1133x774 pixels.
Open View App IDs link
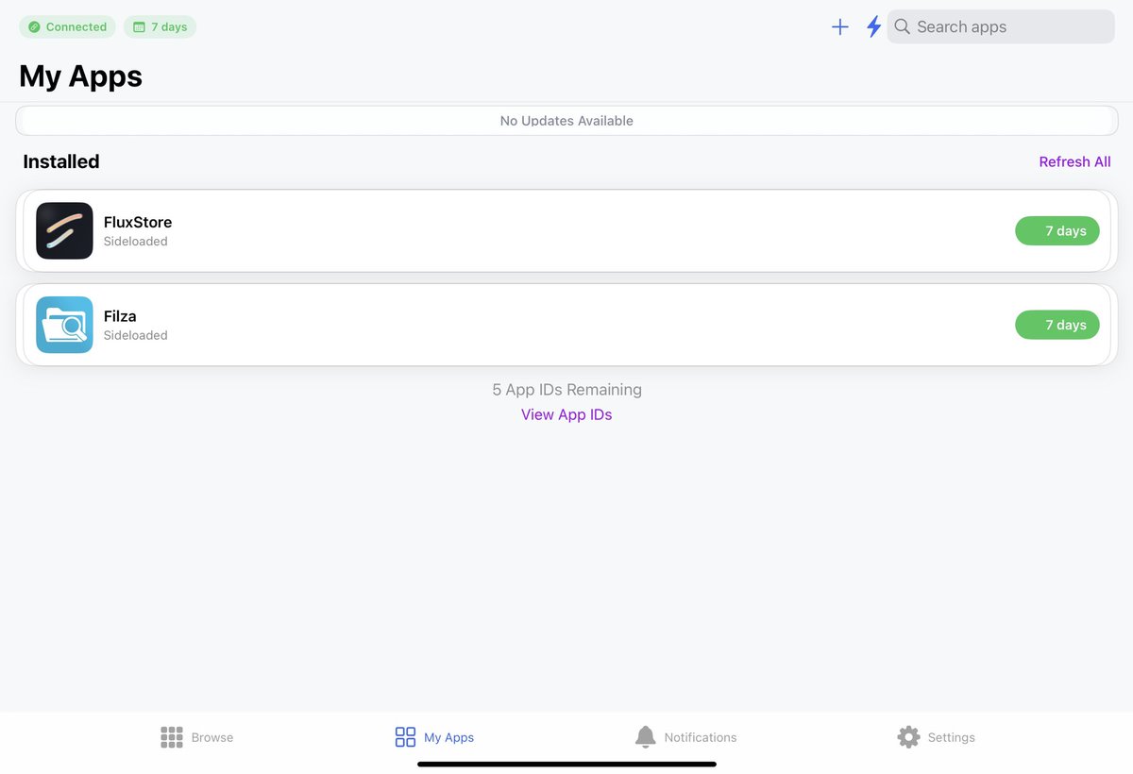tap(566, 414)
